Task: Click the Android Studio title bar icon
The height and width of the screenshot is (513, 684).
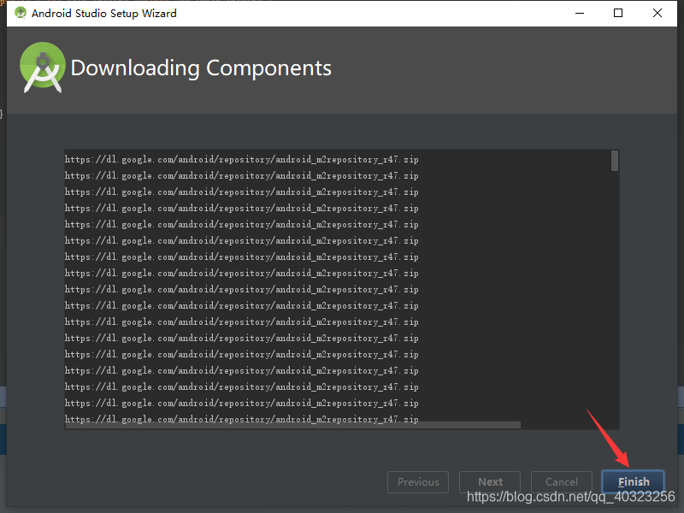Action: click(20, 13)
